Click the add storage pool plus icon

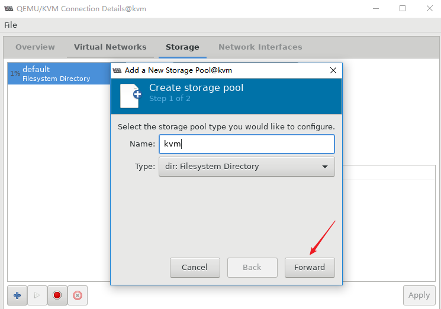[17, 295]
